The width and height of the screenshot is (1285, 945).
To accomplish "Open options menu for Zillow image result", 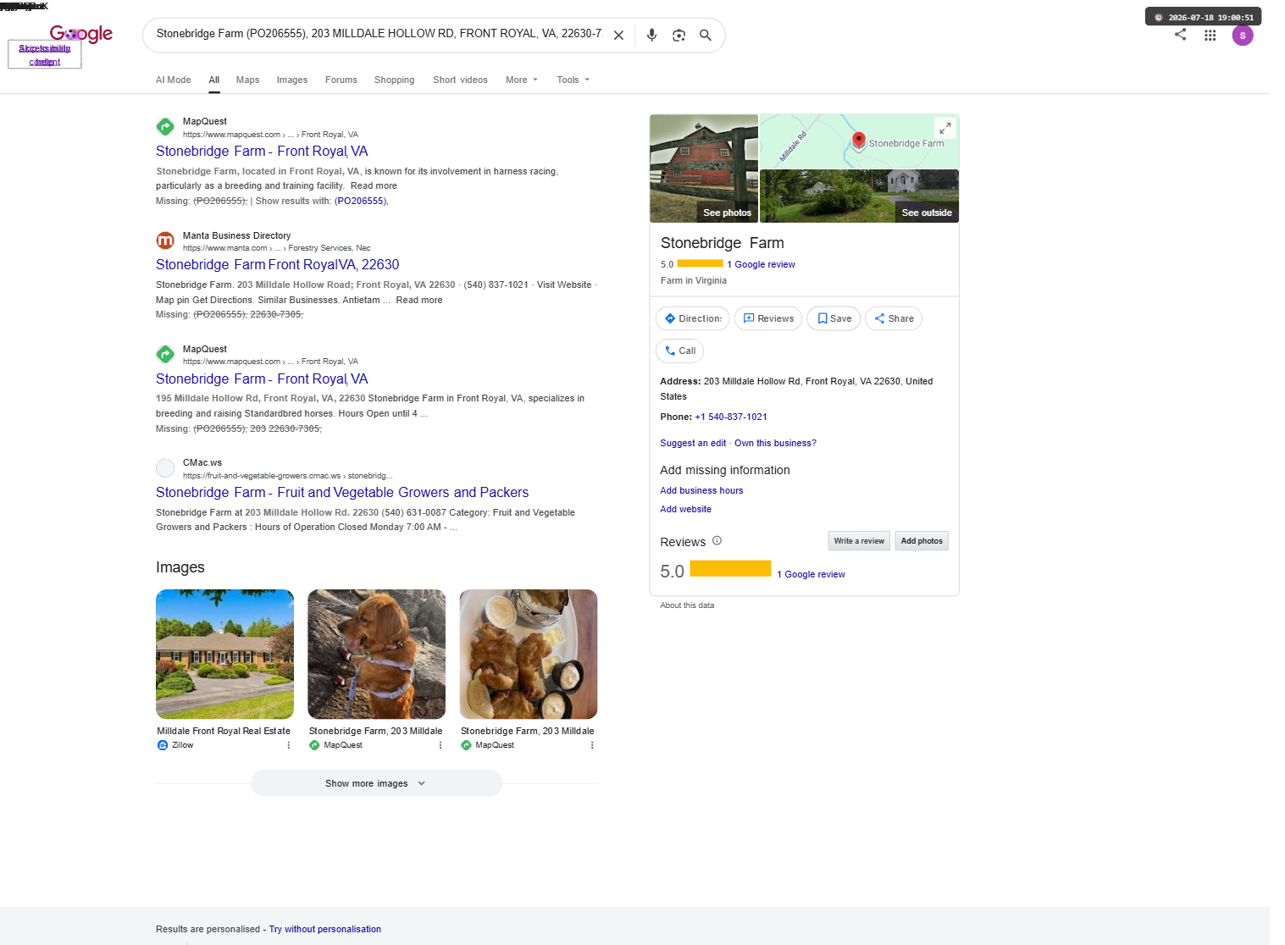I will (289, 746).
